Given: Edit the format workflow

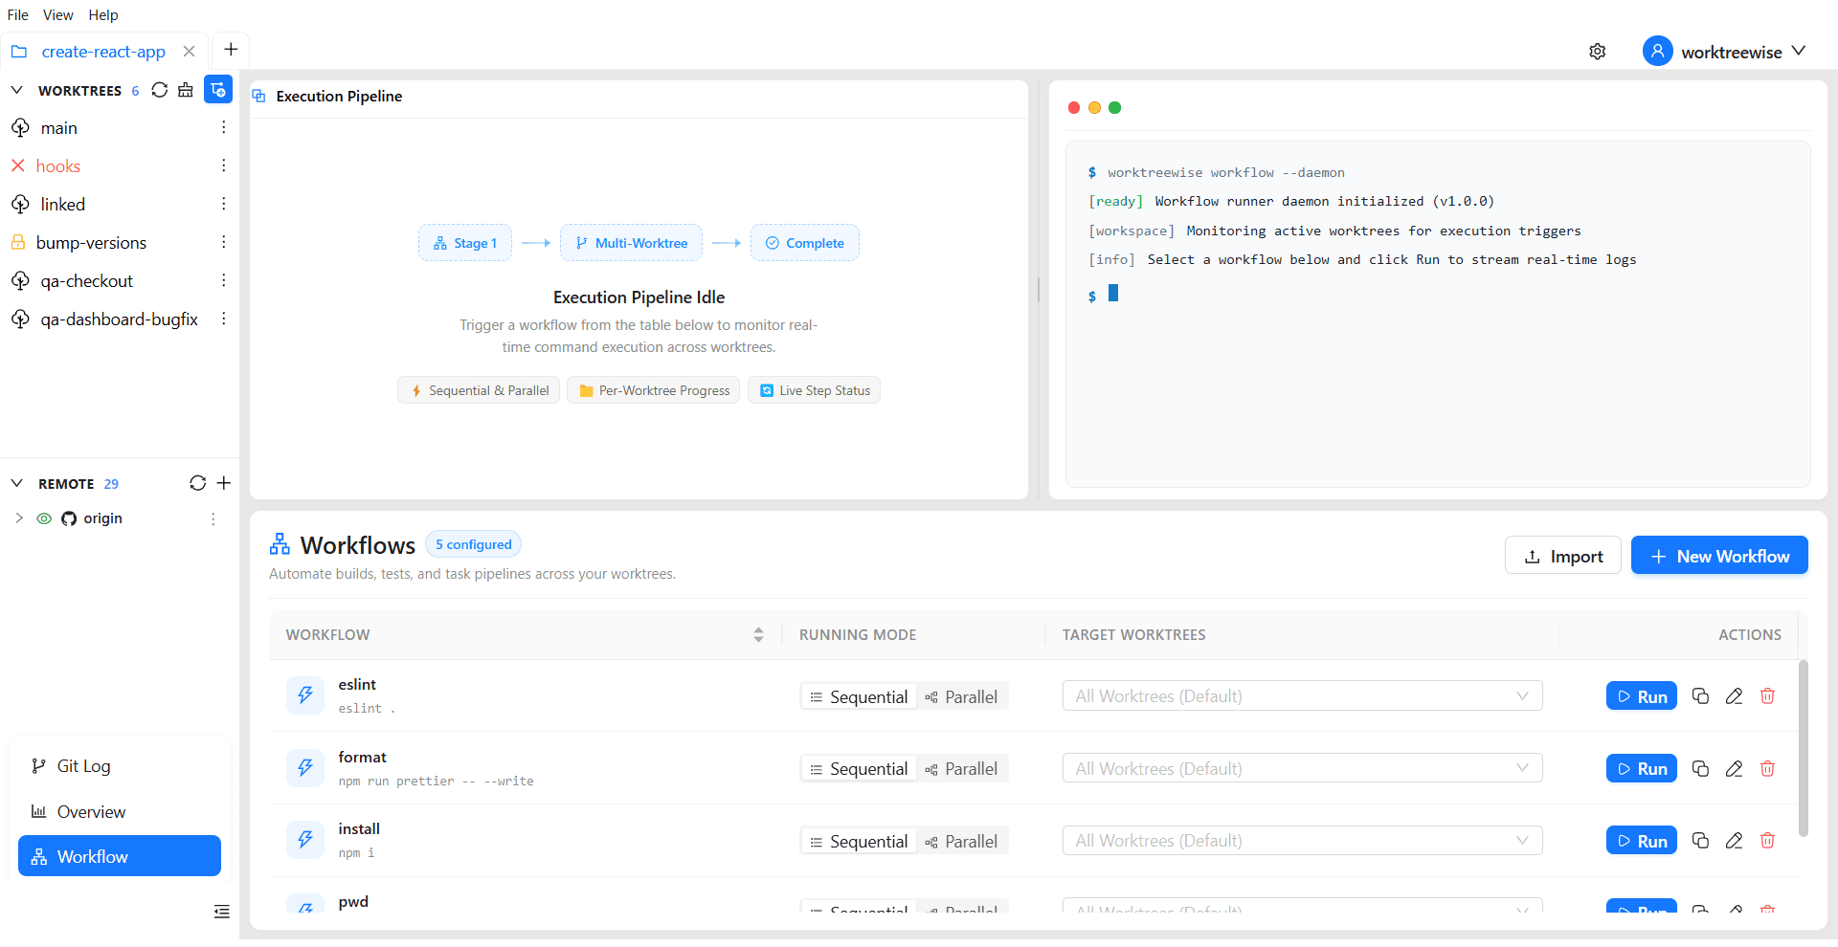Looking at the screenshot, I should [1734, 769].
